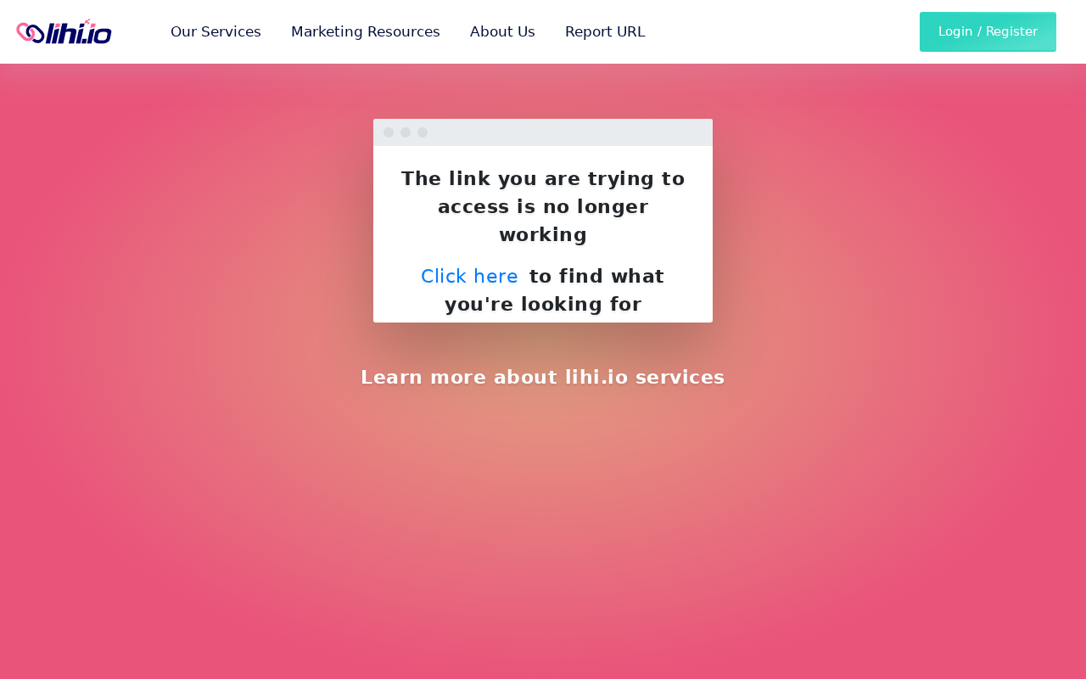Click the third gray dot in mock window
The width and height of the screenshot is (1086, 679).
point(423,132)
